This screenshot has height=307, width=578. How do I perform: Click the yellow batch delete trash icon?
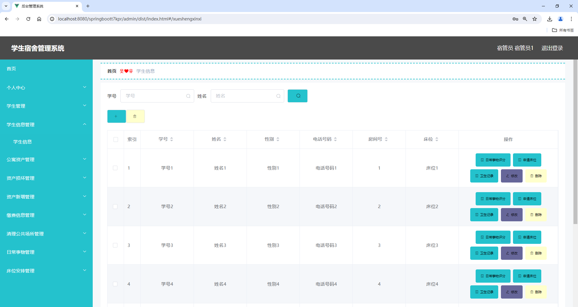point(135,116)
